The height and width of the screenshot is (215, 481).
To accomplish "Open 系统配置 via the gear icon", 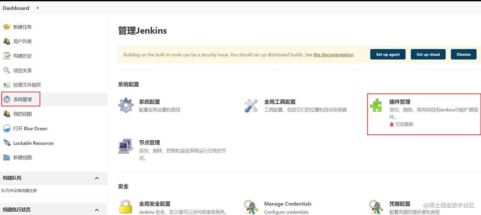I will point(126,105).
